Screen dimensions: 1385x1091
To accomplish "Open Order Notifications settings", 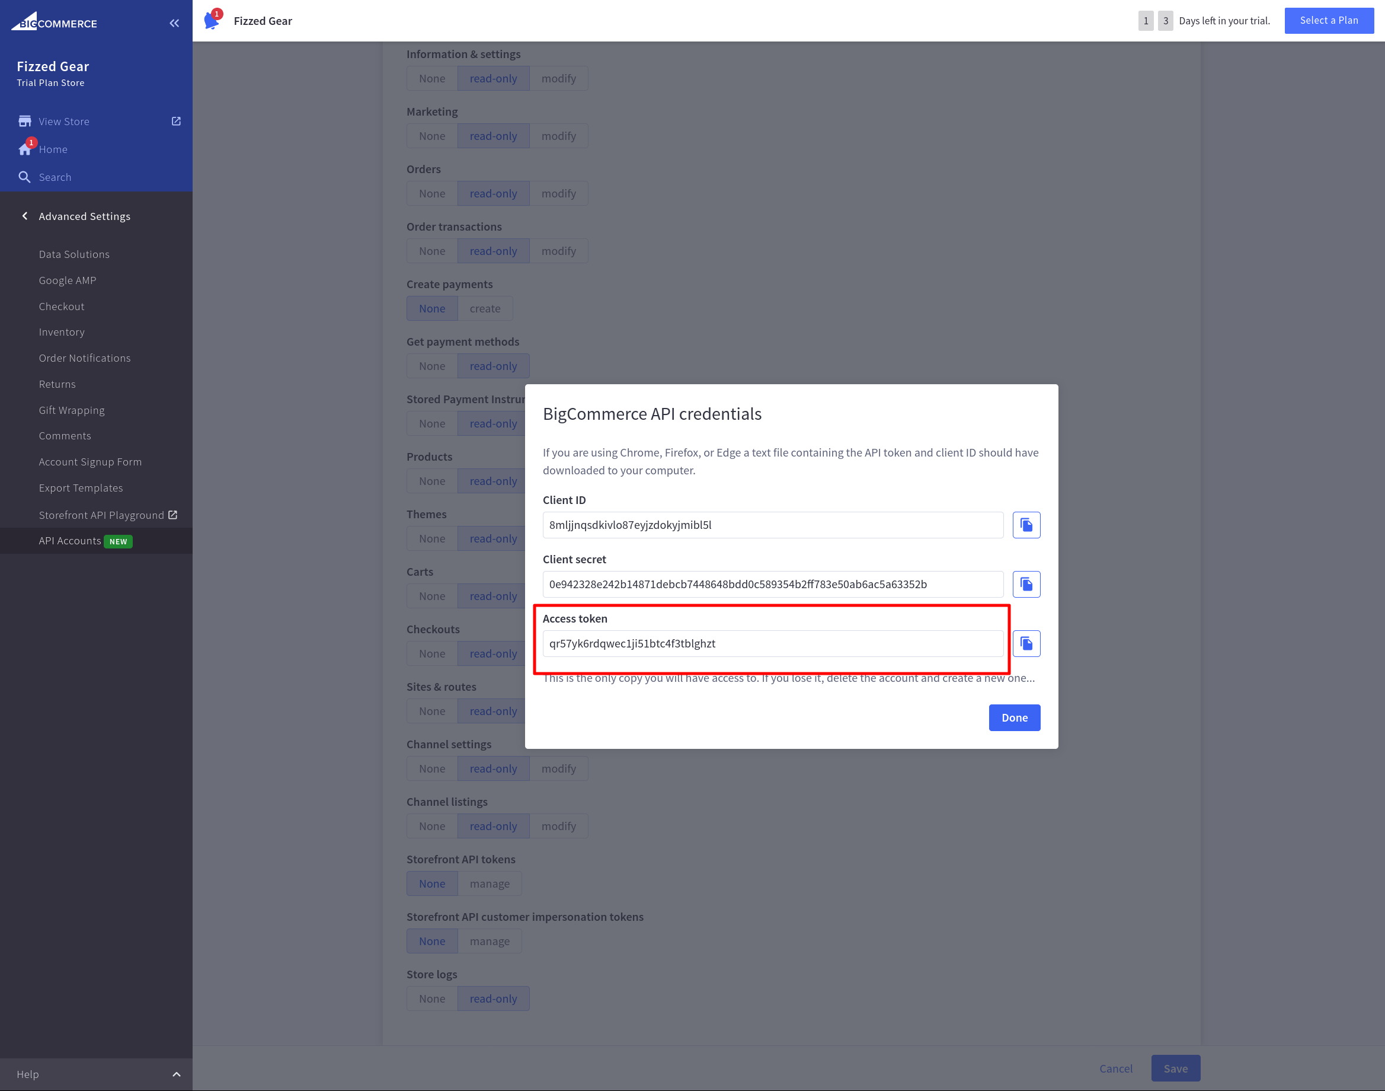I will [84, 358].
